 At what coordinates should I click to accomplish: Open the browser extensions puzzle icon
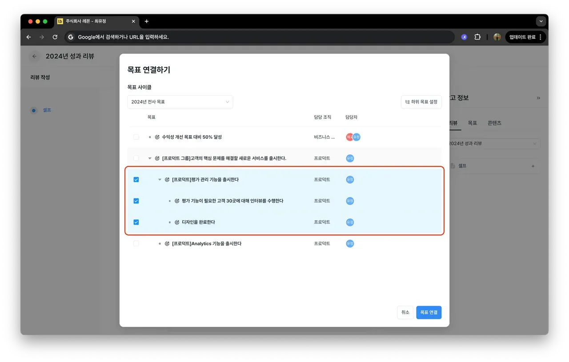point(477,37)
